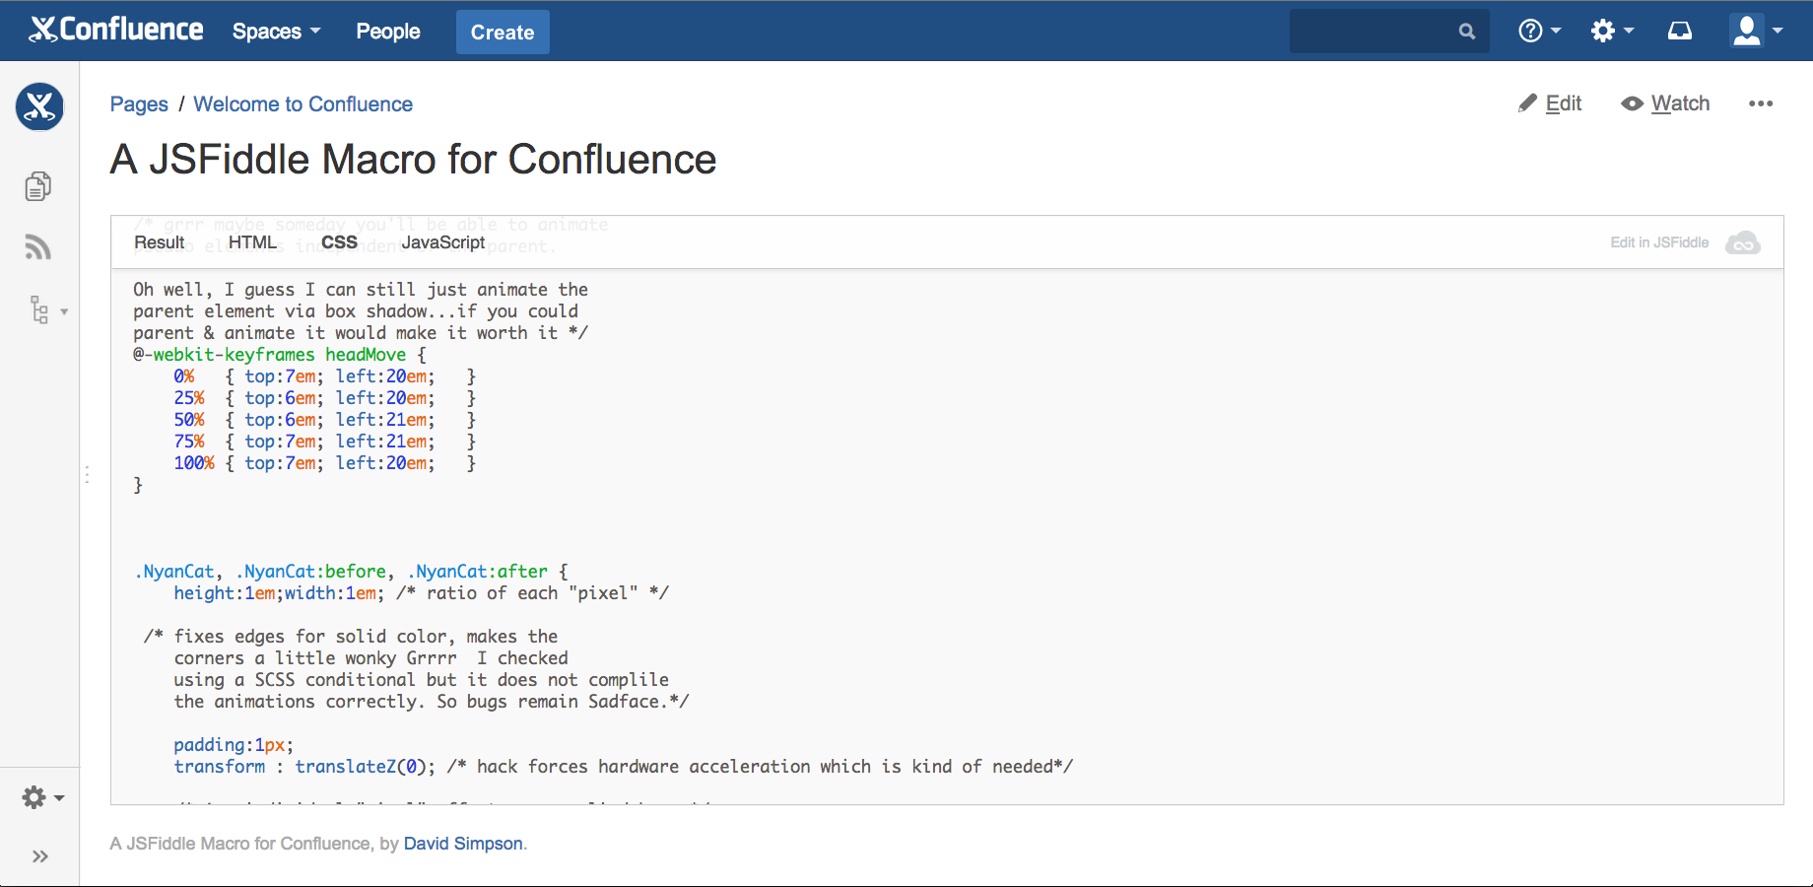Click the Confluence logo in the header
Image resolution: width=1813 pixels, height=887 pixels.
point(116,30)
